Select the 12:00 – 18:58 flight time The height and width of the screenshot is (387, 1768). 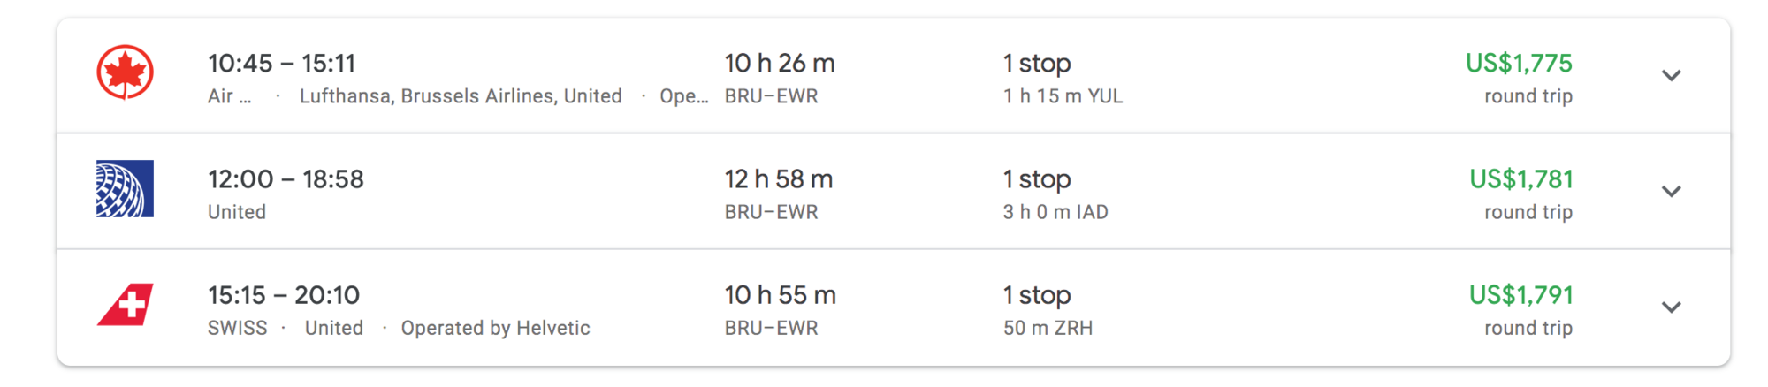286,179
